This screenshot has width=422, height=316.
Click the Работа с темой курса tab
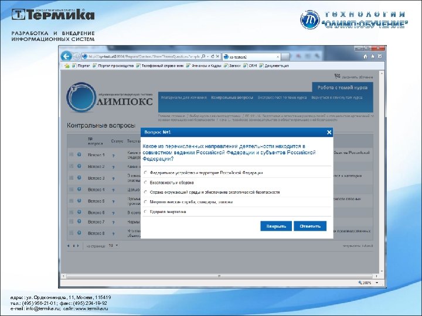(x=342, y=87)
